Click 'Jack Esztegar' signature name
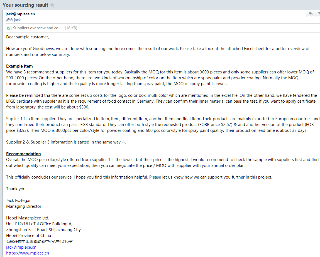The width and height of the screenshot is (320, 257). tap(18, 201)
